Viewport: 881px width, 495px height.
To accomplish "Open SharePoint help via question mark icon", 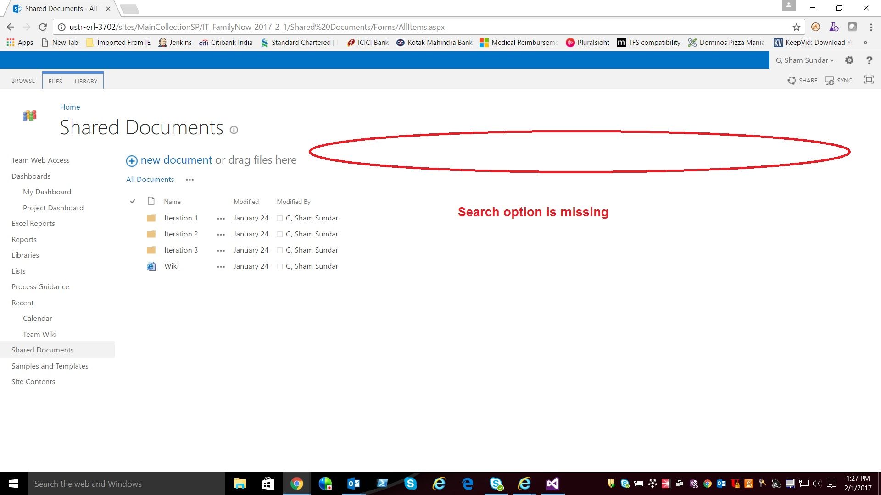I will [x=870, y=60].
